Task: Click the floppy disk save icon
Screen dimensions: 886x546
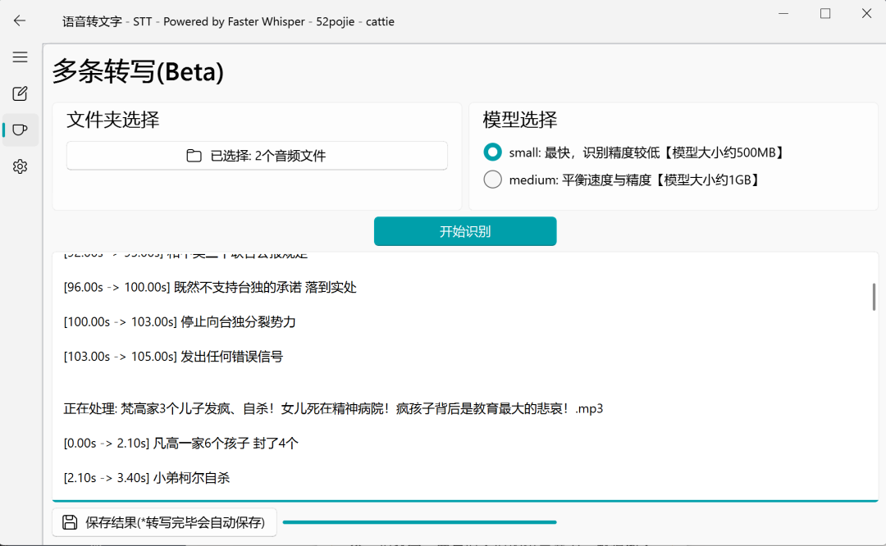Action: pyautogui.click(x=71, y=522)
